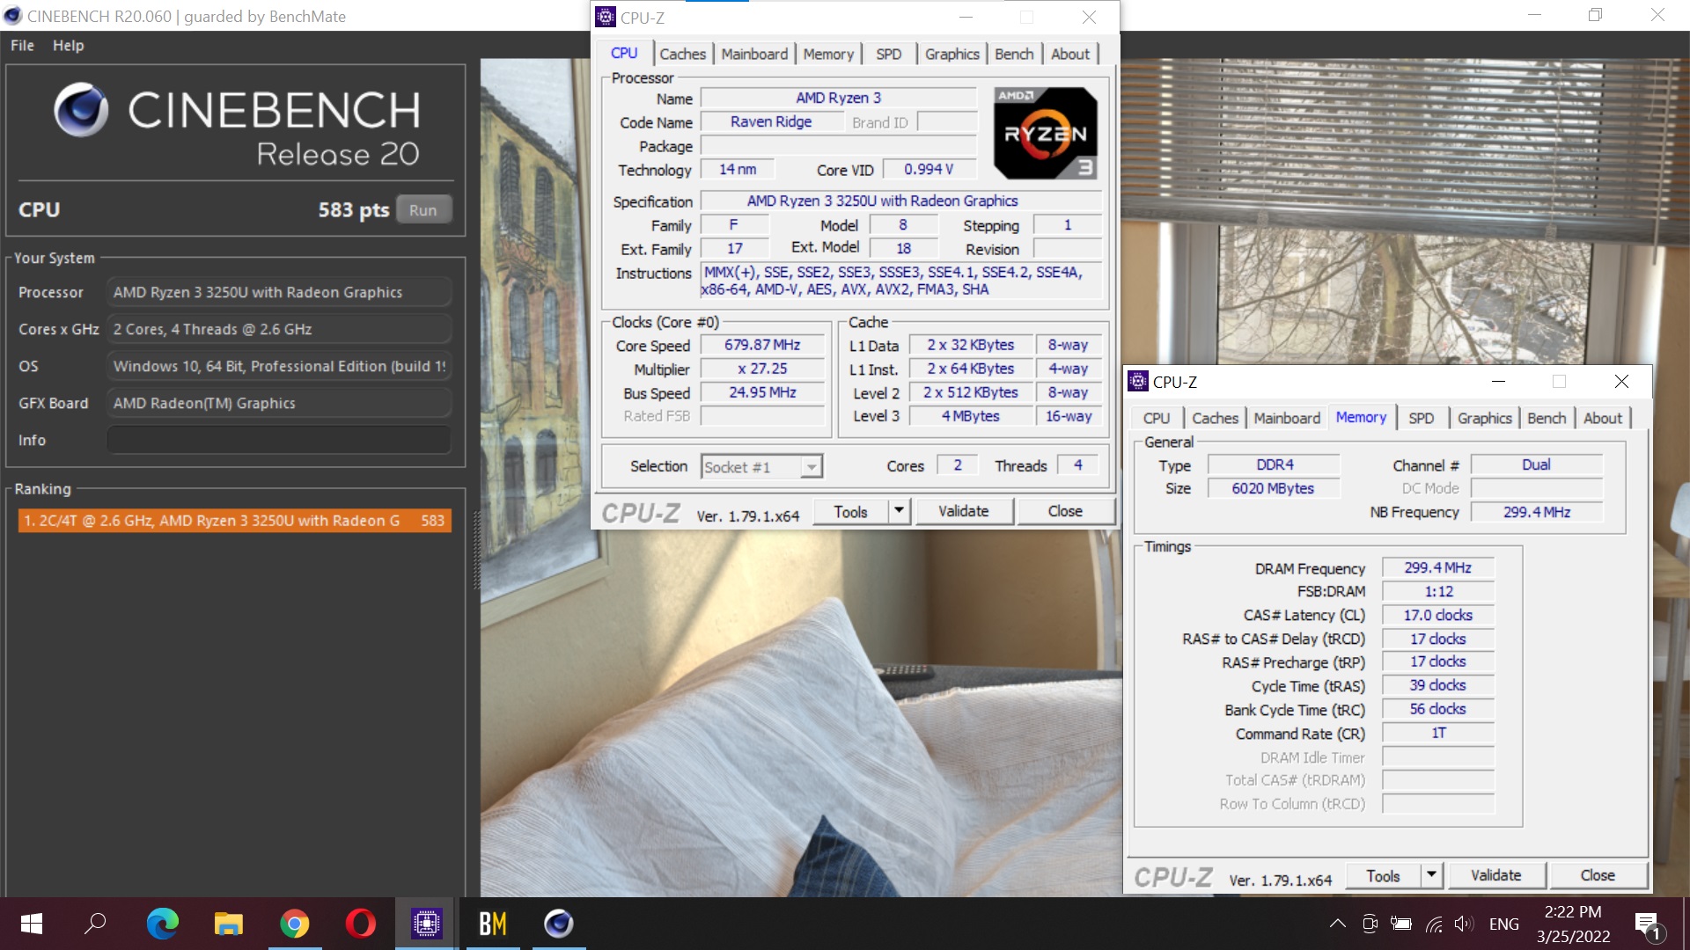Open About tab in lower CPU-Z window
Image resolution: width=1690 pixels, height=950 pixels.
[1603, 418]
